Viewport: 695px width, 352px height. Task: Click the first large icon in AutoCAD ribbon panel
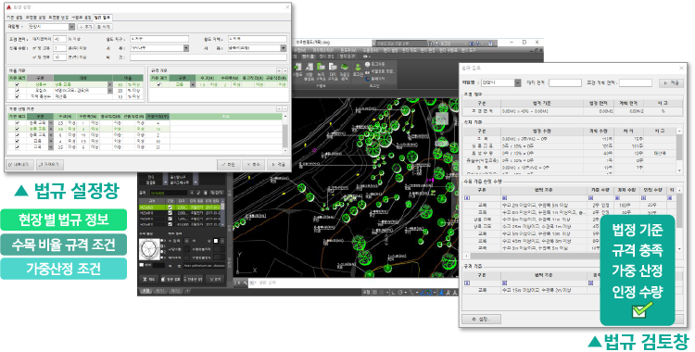pos(297,67)
